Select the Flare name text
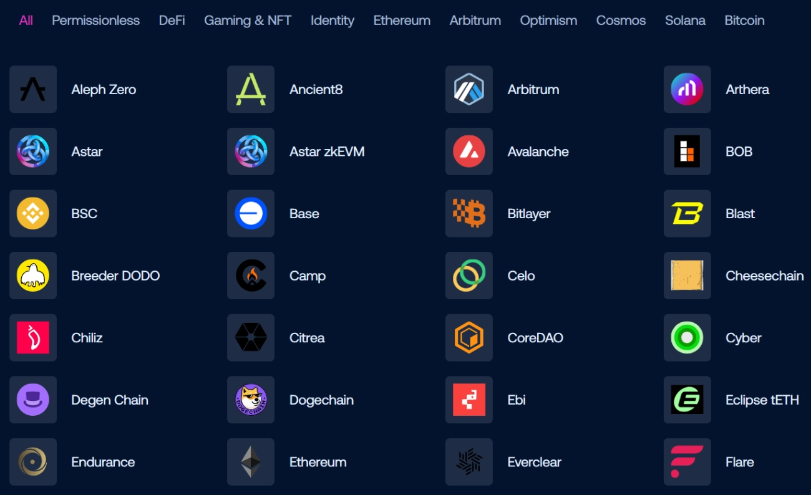The image size is (811, 495). tap(740, 462)
